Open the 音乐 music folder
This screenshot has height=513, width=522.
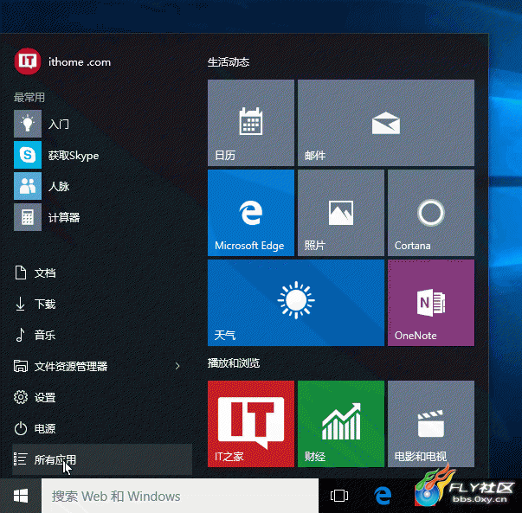click(102, 335)
